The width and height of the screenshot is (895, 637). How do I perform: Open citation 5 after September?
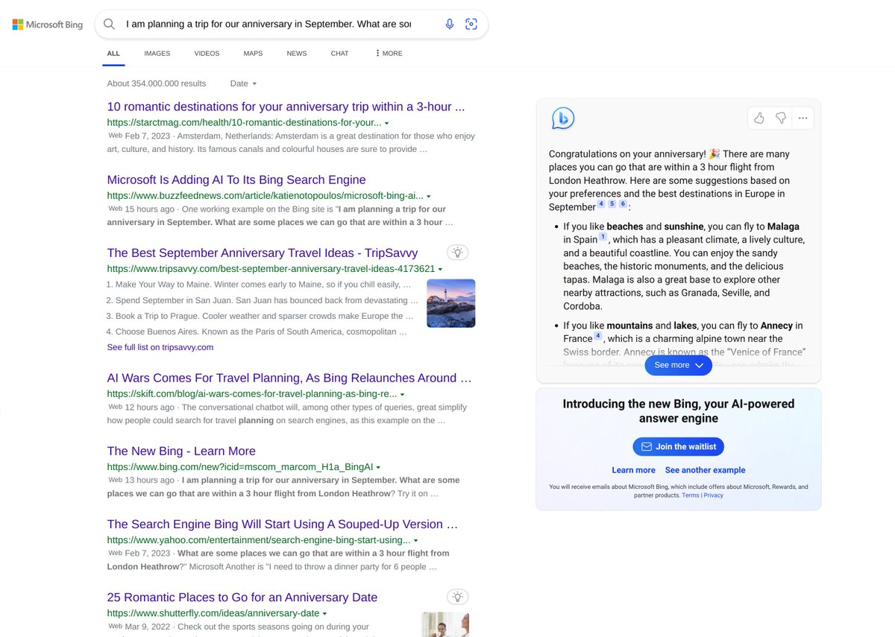coord(612,204)
